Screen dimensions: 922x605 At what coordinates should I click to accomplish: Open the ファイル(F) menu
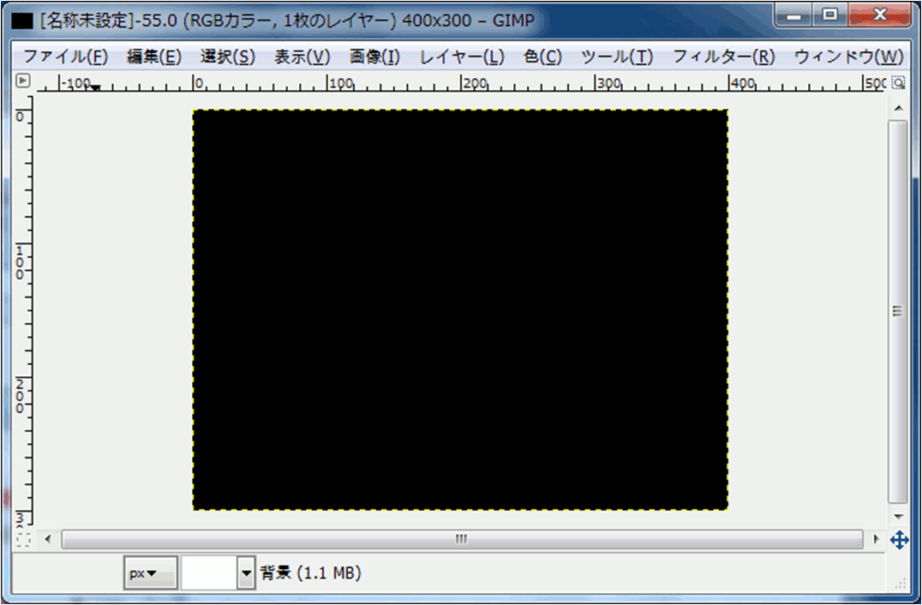65,57
